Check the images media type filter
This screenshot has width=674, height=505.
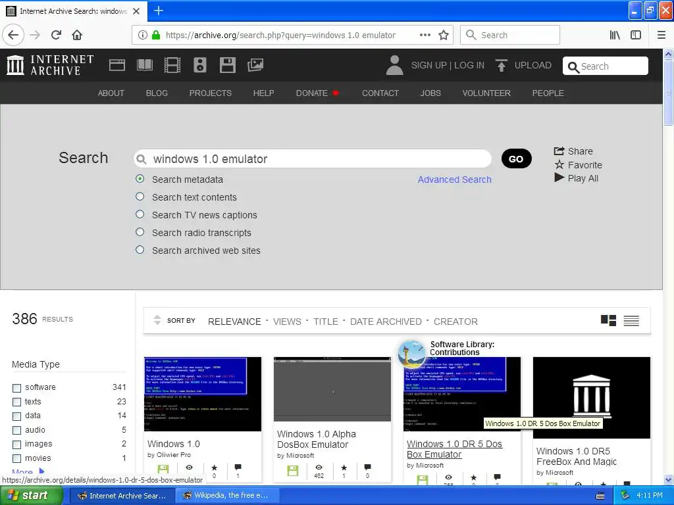[x=16, y=445]
